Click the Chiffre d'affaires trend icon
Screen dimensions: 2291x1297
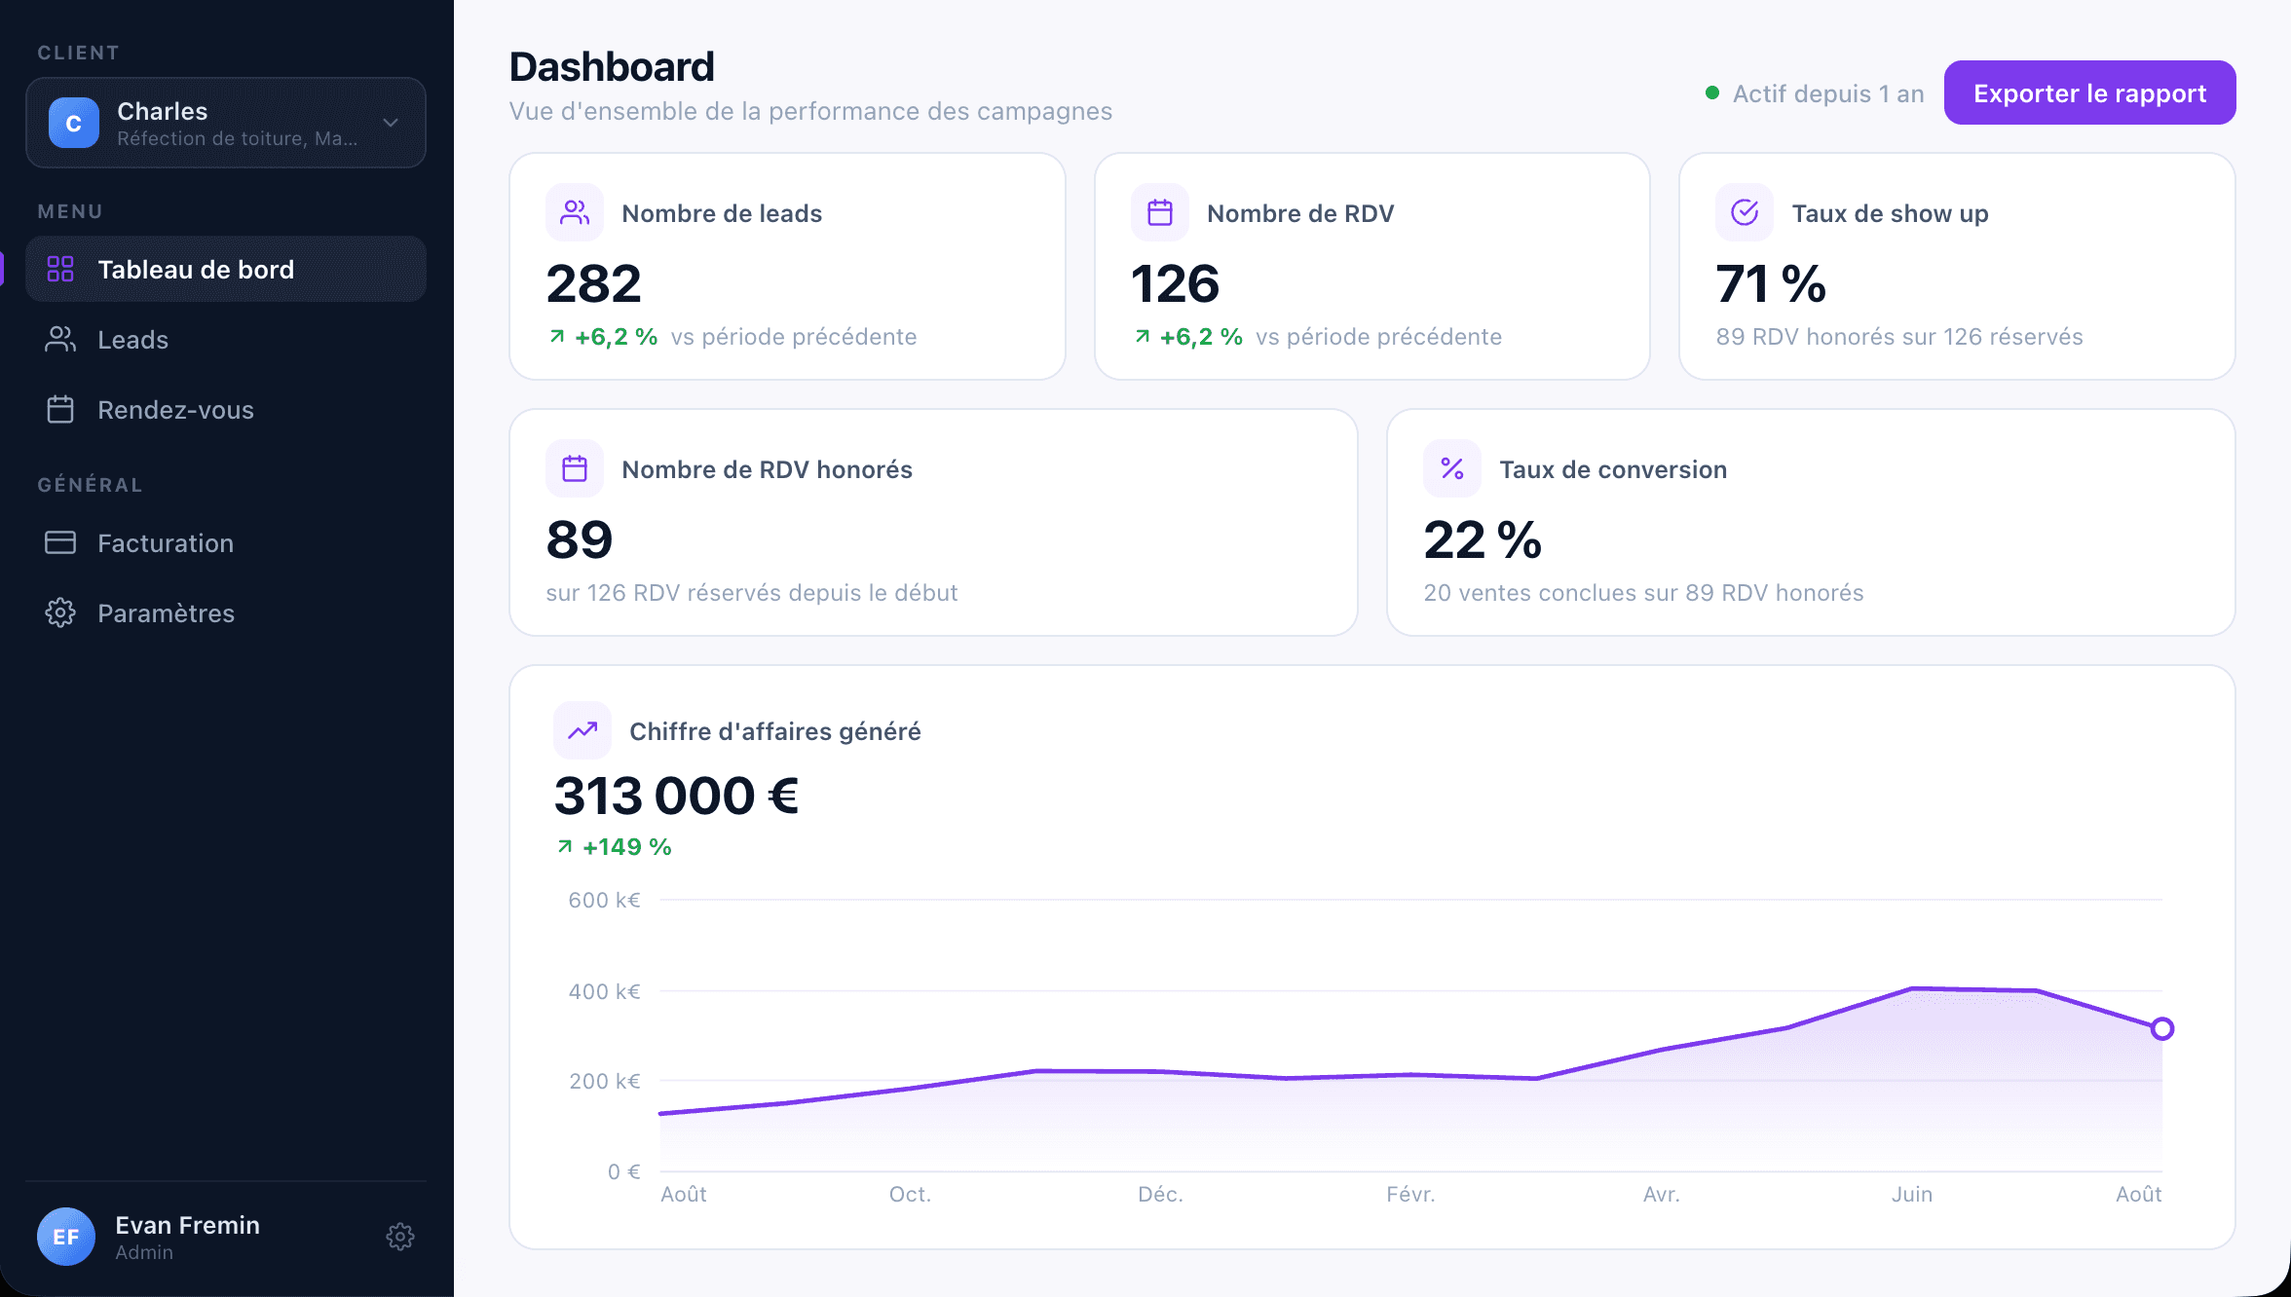[x=582, y=730]
